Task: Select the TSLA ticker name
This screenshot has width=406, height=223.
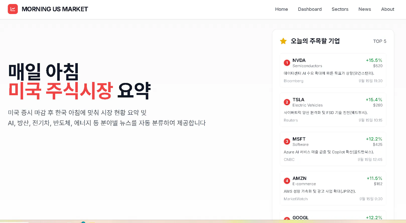Action: point(298,100)
